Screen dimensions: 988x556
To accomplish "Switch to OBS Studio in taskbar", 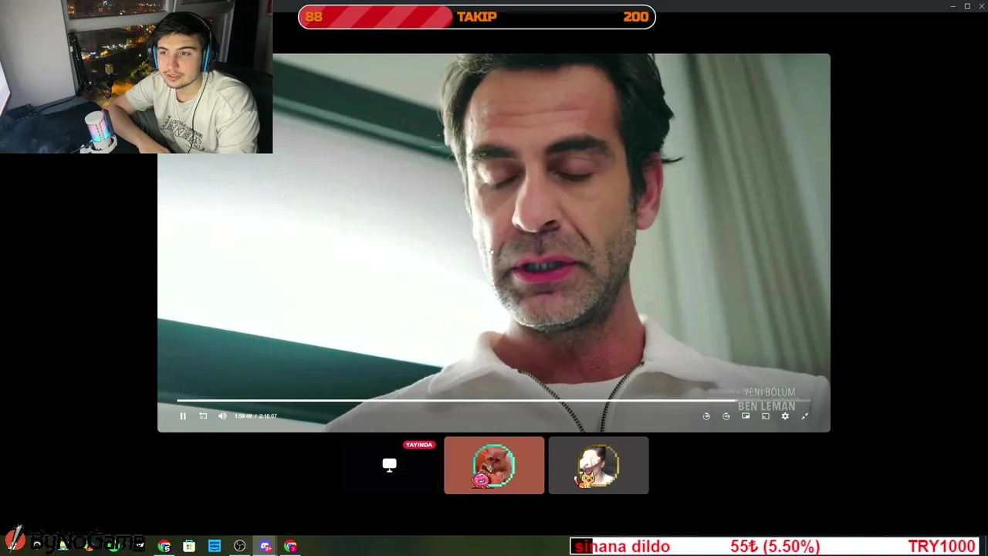I will [240, 546].
